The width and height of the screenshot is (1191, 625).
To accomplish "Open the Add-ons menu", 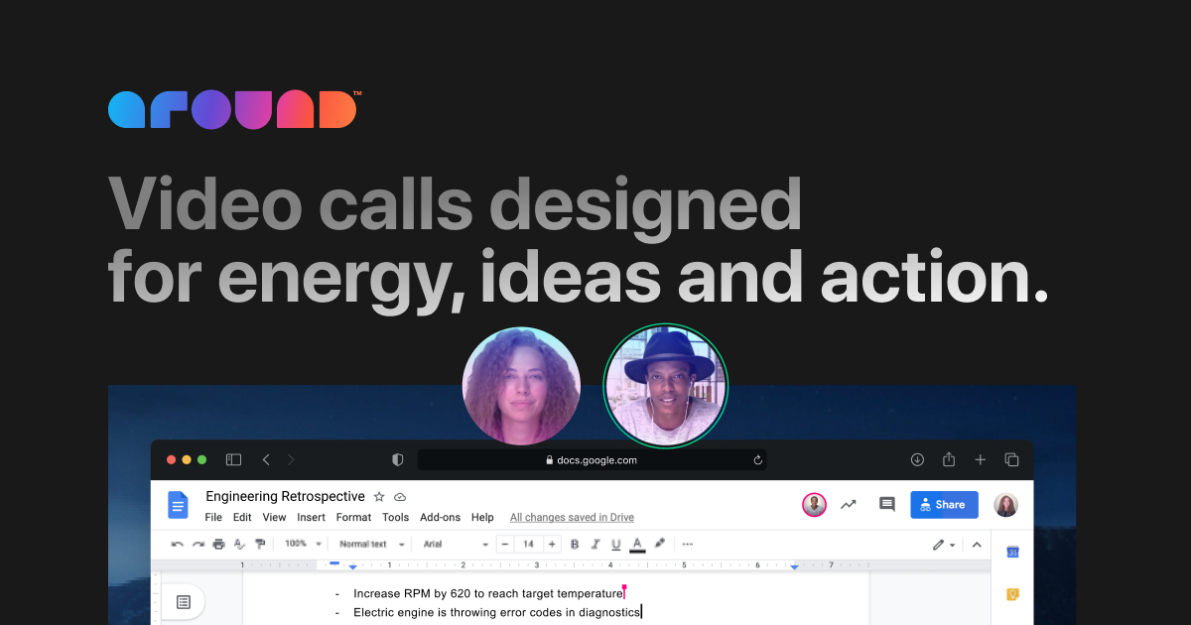I will coord(440,517).
